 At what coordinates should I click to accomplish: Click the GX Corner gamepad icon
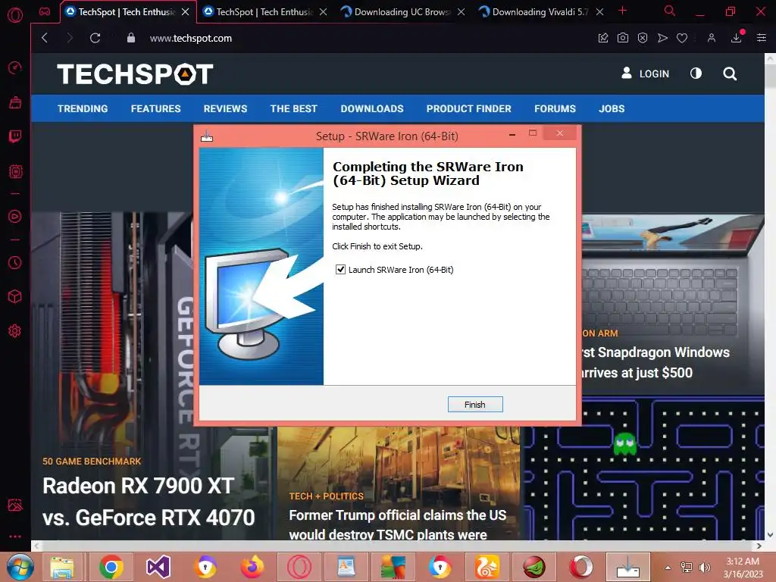[x=45, y=11]
